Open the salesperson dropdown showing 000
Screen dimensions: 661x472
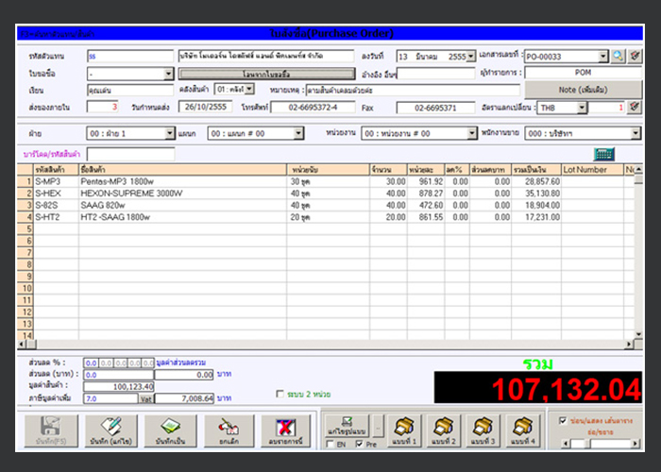pyautogui.click(x=636, y=134)
